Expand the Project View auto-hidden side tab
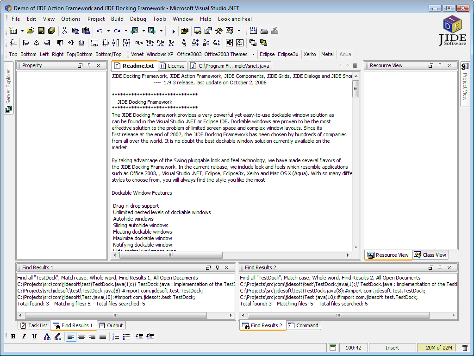Image resolution: width=474 pixels, height=356 pixels. click(x=465, y=84)
